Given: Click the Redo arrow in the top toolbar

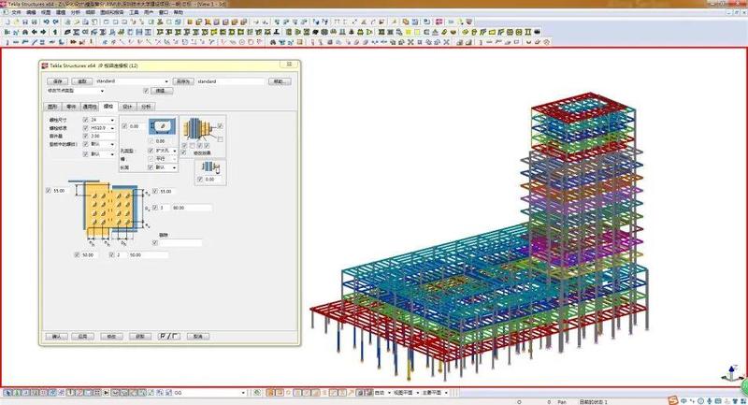Looking at the screenshot, I should click(57, 22).
